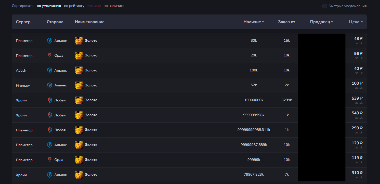Image resolution: width=380 pixels, height=184 pixels.
Task: Click the Horde icon in the Пламегор 119 ₽ row
Action: click(50, 160)
